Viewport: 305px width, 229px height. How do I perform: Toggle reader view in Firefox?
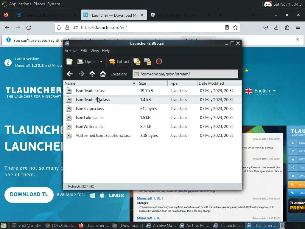(227, 27)
